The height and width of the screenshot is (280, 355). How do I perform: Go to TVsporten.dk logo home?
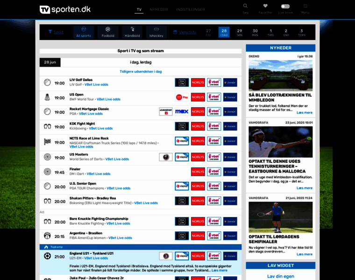tap(65, 9)
